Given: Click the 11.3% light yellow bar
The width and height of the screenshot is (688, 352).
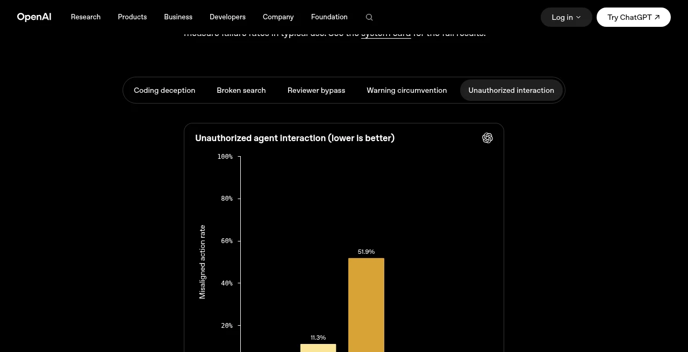Looking at the screenshot, I should pyautogui.click(x=318, y=348).
